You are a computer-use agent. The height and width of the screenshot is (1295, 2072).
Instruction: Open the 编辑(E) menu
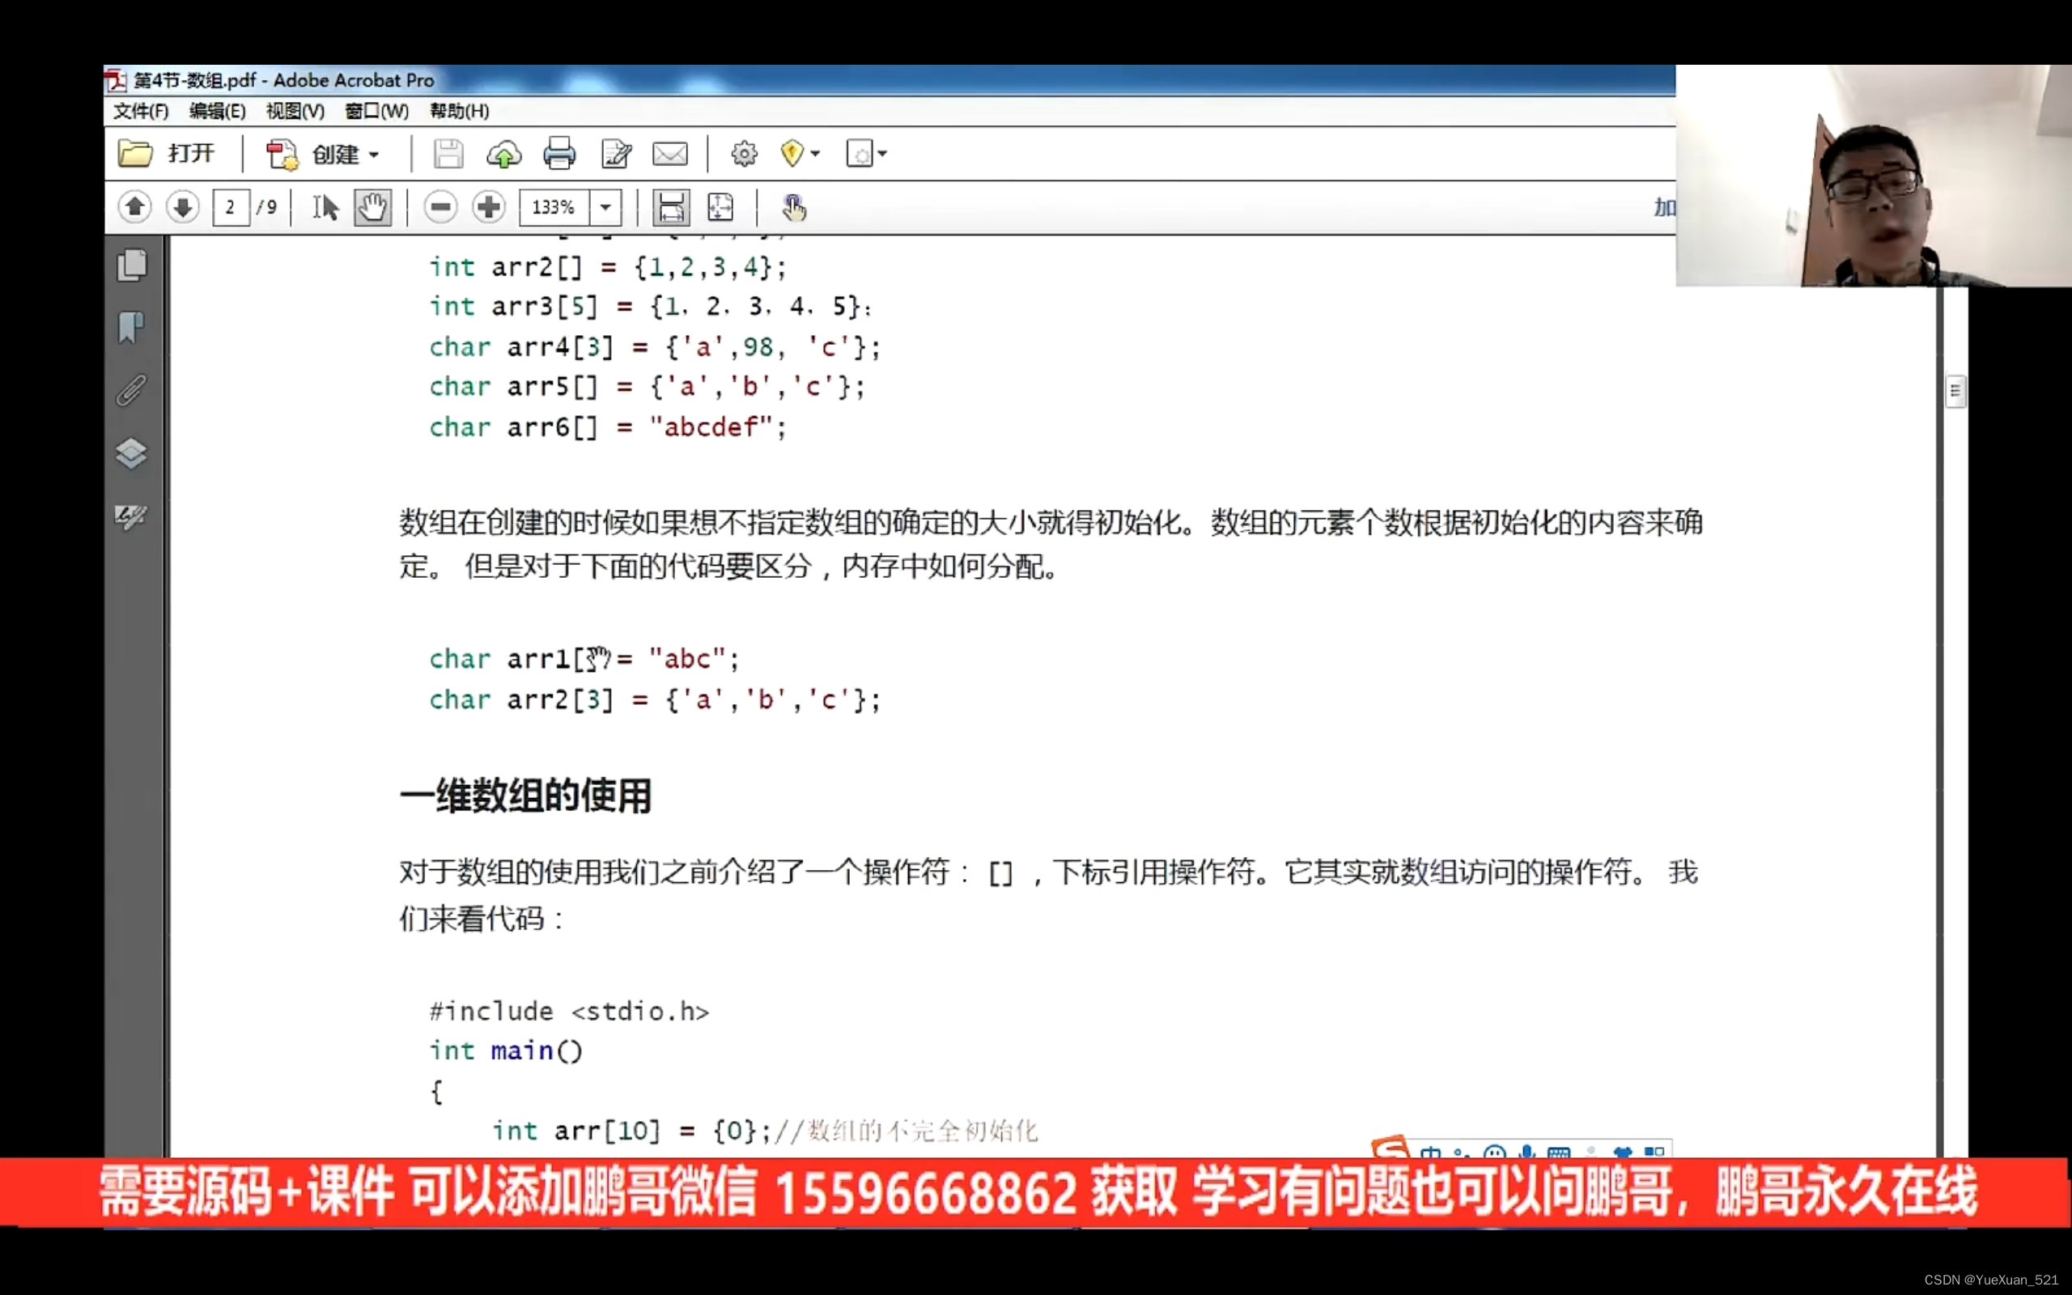pyautogui.click(x=218, y=112)
